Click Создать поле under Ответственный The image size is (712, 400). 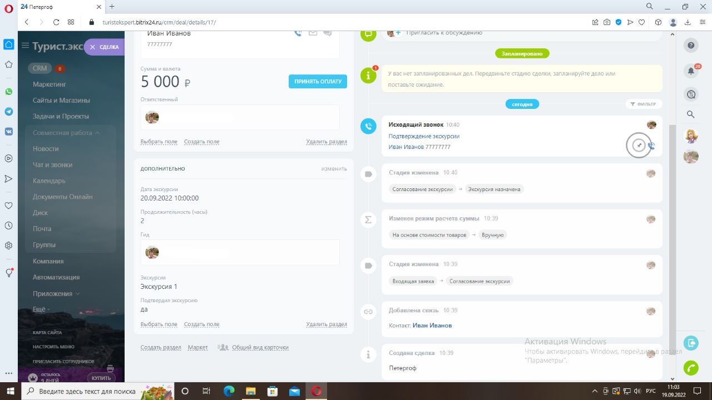[201, 142]
